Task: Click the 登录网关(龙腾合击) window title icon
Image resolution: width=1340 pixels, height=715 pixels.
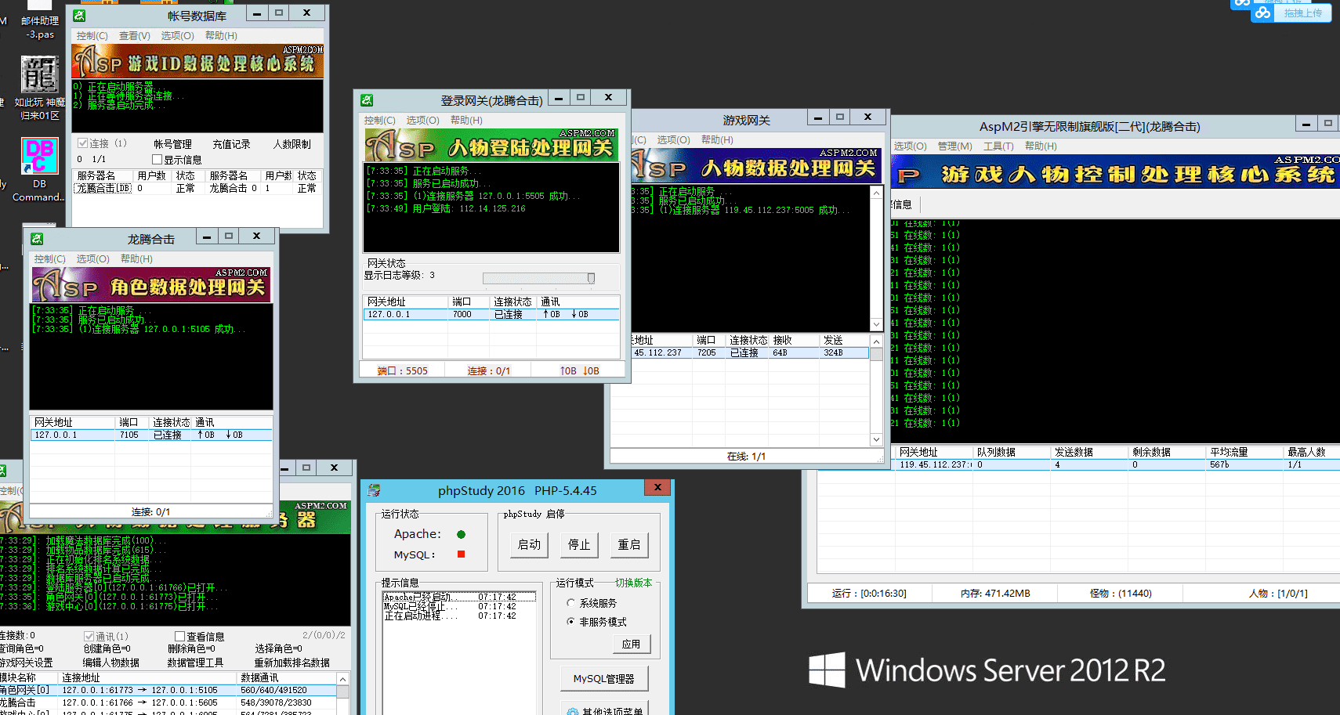Action: [x=367, y=100]
